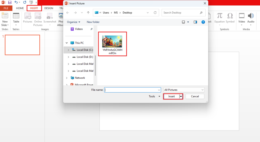
Task: Go up one folder level
Action: (x=88, y=13)
